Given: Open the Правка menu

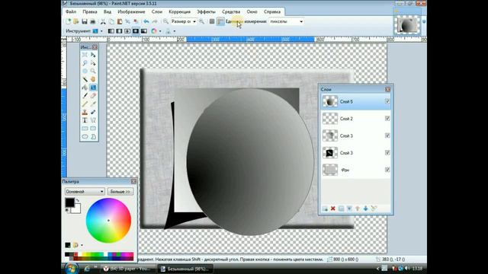Looking at the screenshot, I should pos(90,11).
